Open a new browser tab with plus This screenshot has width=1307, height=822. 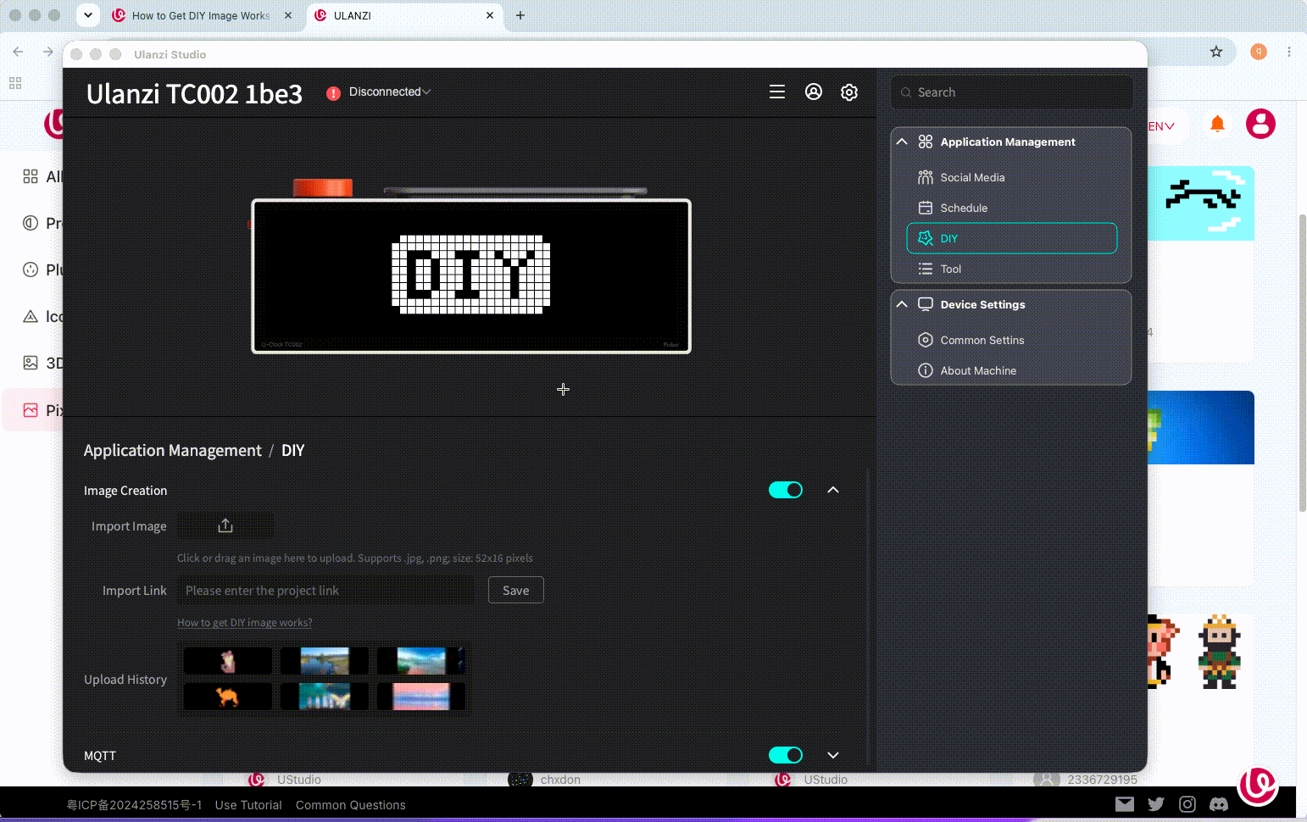pyautogui.click(x=520, y=15)
